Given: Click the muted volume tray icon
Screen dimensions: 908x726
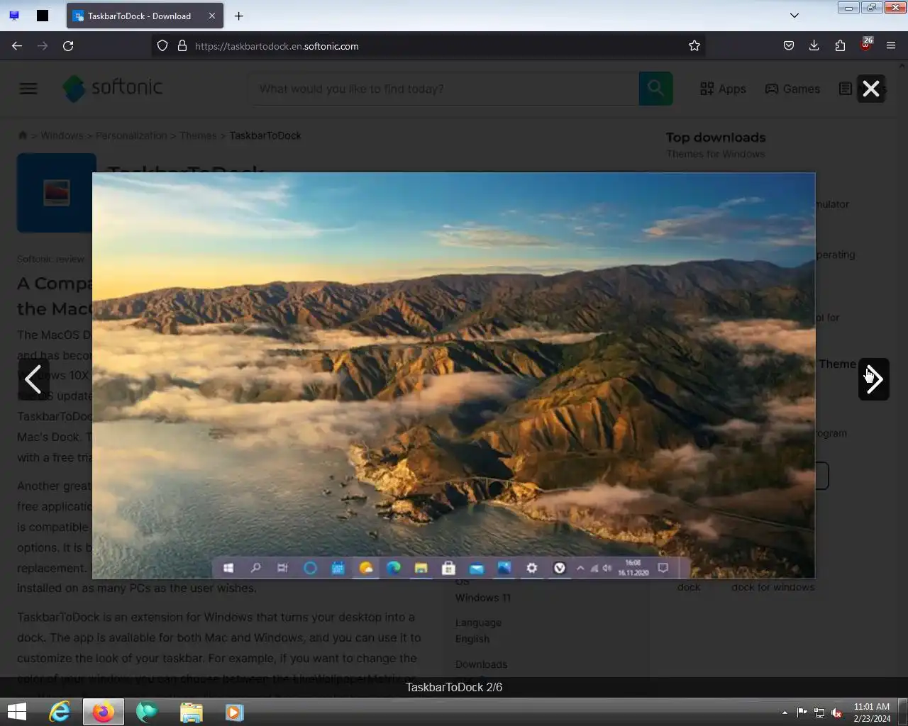Looking at the screenshot, I should tap(837, 713).
